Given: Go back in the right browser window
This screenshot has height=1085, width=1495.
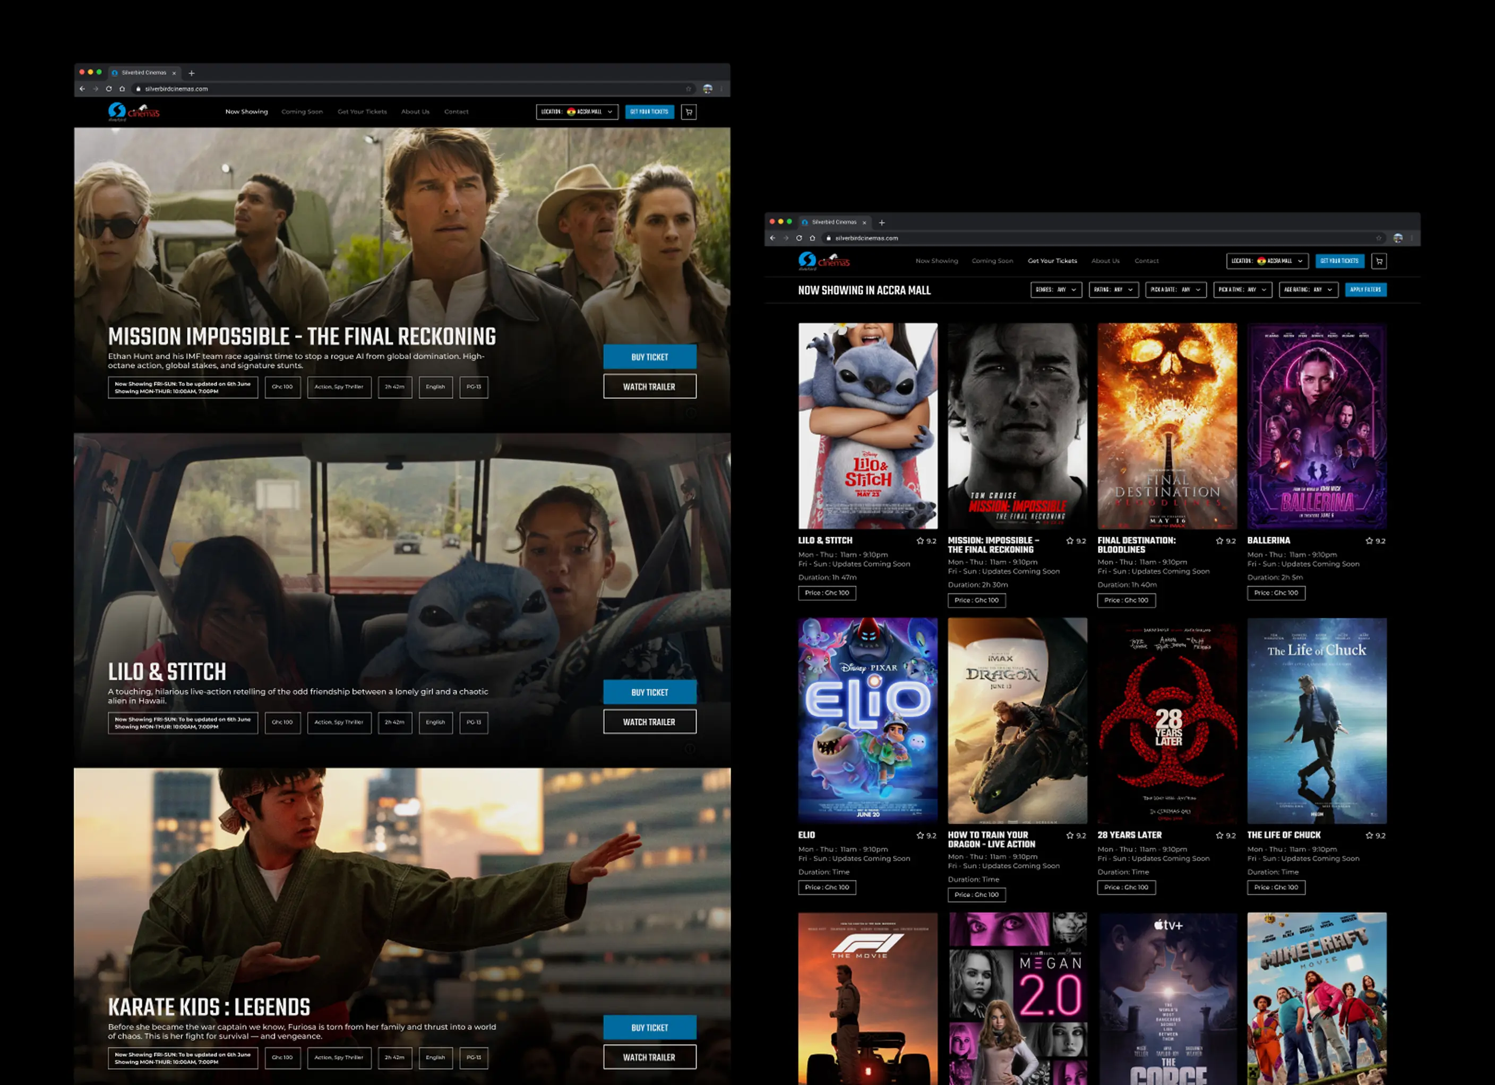Looking at the screenshot, I should [x=772, y=239].
